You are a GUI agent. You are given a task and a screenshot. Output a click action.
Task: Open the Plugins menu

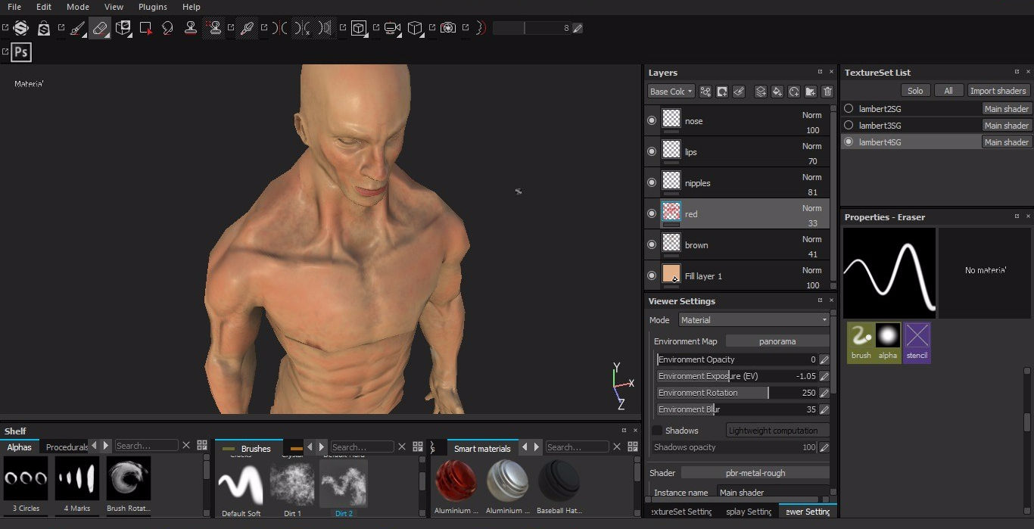(x=152, y=7)
